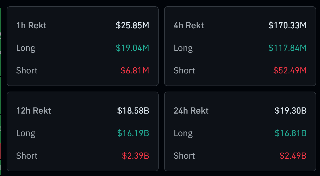Select the $170.33M four-hour total

tap(287, 26)
